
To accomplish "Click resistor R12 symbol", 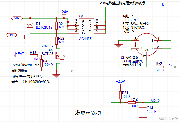I will pos(132,102).
